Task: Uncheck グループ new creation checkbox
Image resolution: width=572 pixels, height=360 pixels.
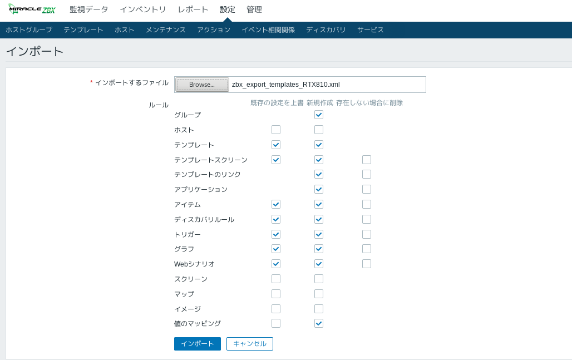Action: click(x=319, y=115)
